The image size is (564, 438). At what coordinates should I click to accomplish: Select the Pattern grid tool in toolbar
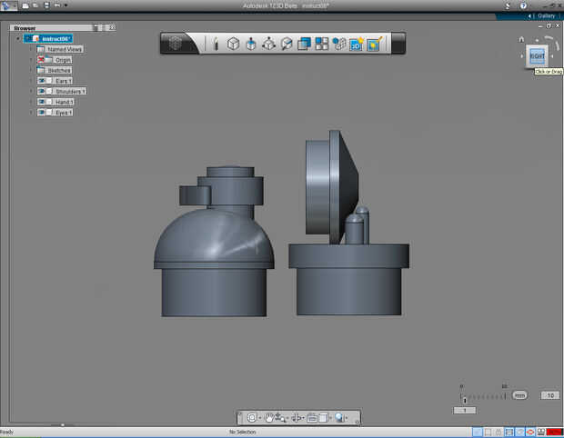pyautogui.click(x=321, y=44)
